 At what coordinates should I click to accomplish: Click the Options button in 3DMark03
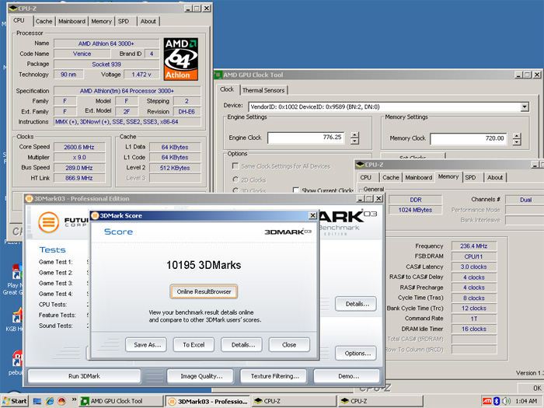click(356, 354)
